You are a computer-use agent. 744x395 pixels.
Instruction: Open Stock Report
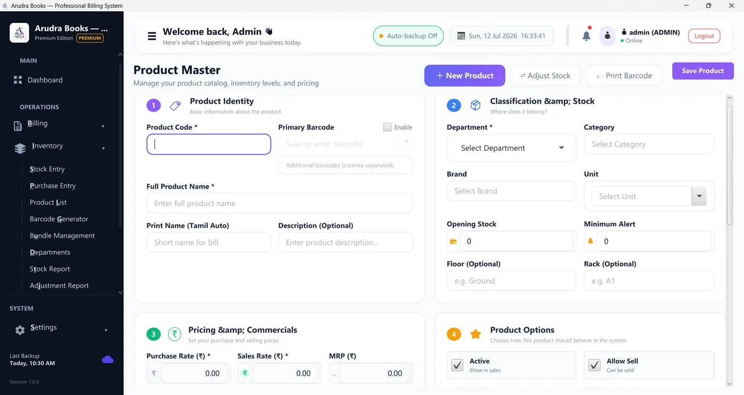click(x=50, y=269)
